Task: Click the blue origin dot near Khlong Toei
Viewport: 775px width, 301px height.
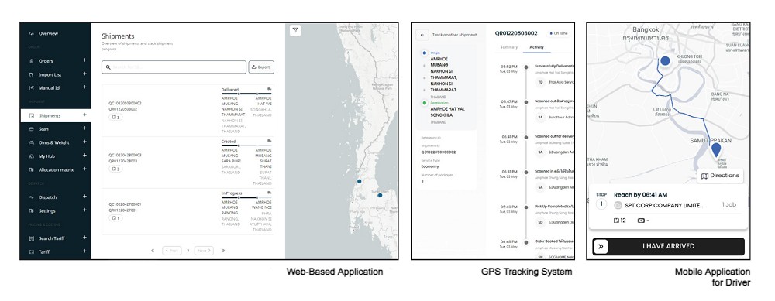Action: 665,60
